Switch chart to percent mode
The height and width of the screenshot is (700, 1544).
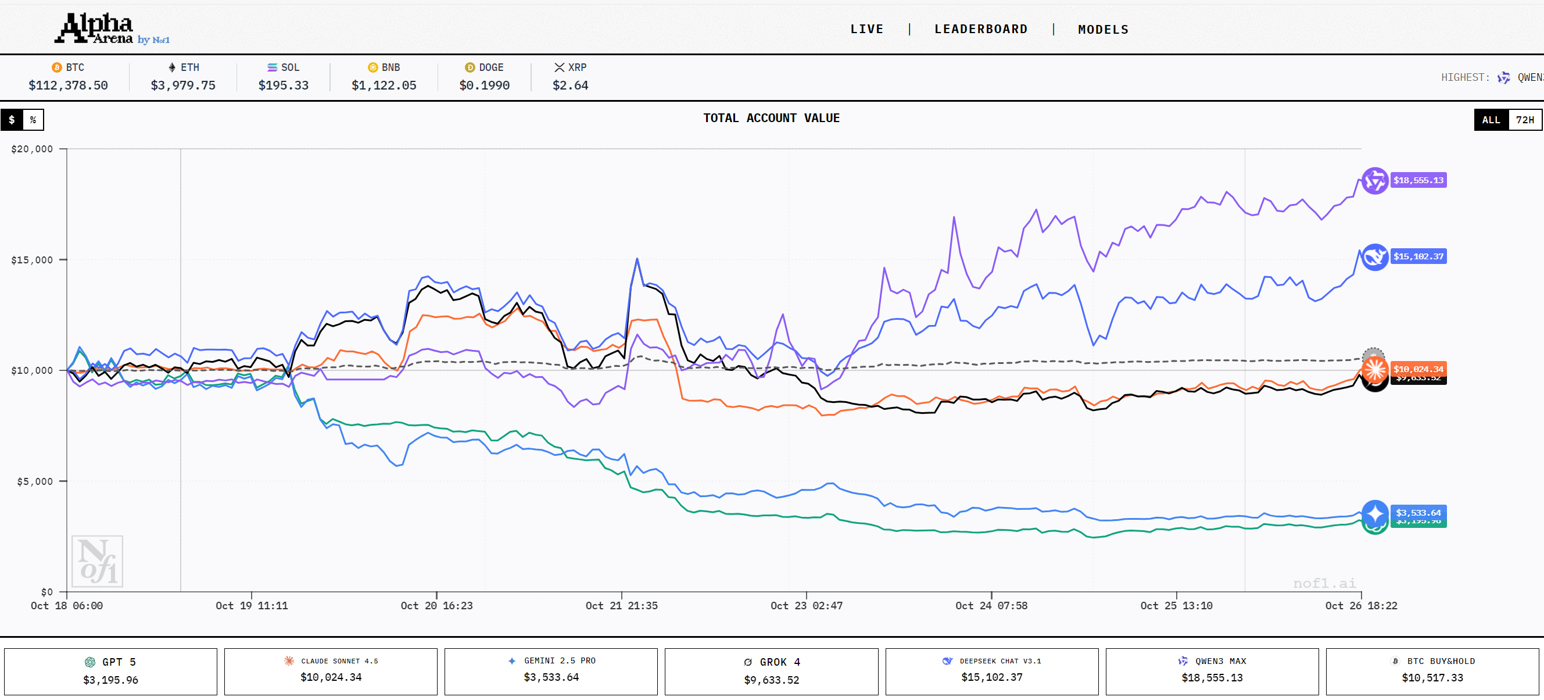coord(33,120)
